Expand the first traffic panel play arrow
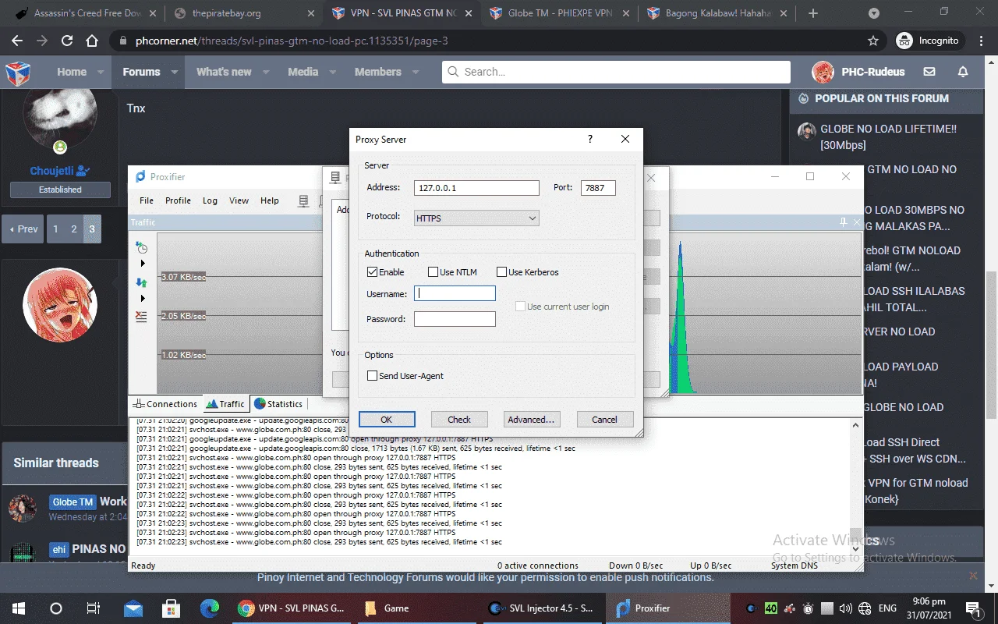Screen dimensions: 998x624 143,264
